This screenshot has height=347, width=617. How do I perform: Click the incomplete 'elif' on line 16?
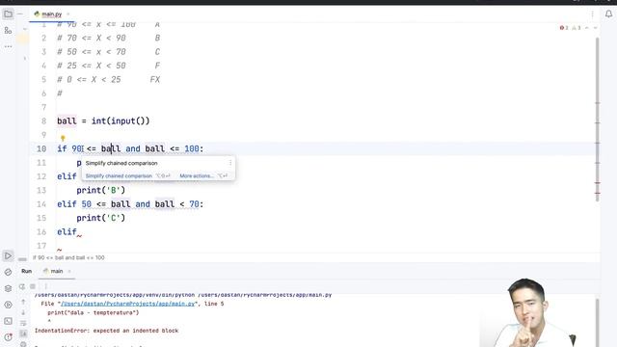click(x=67, y=231)
